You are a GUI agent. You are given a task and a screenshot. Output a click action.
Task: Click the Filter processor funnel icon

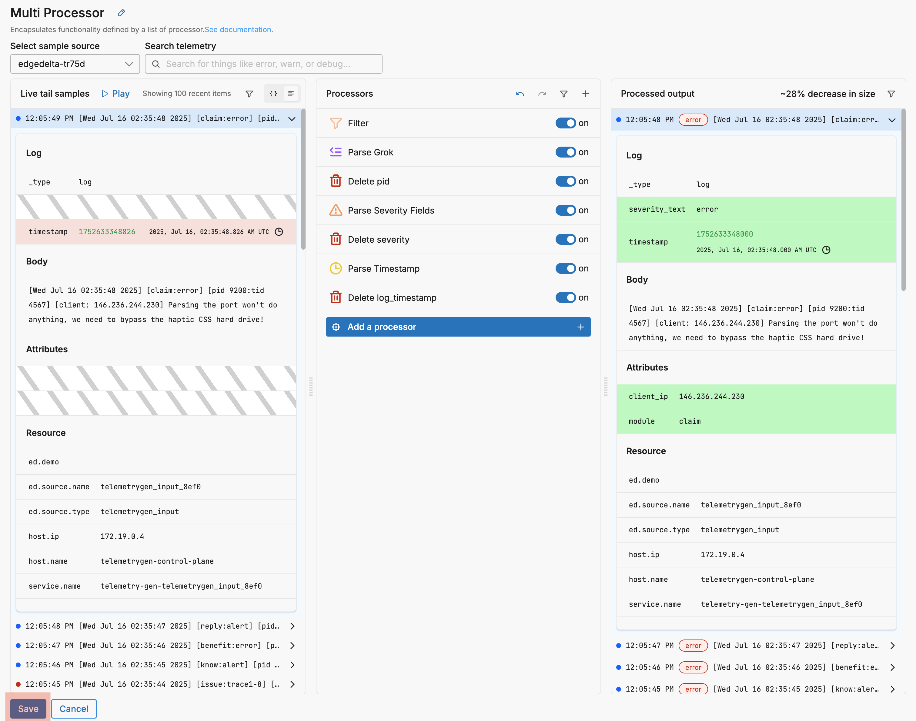tap(336, 123)
